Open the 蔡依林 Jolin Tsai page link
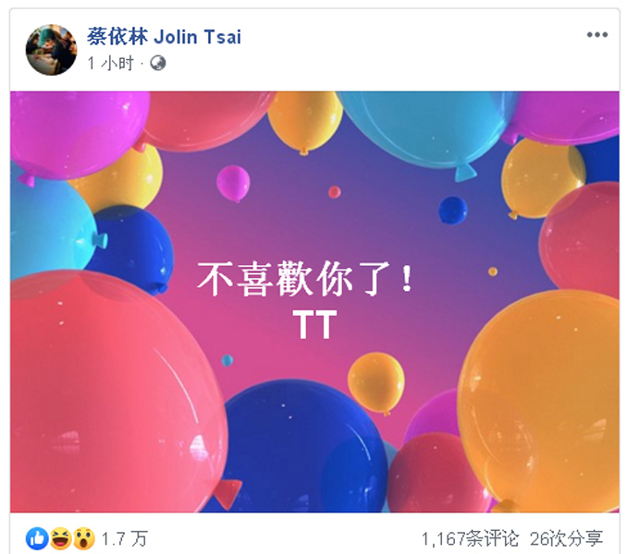The height and width of the screenshot is (554, 627). (x=164, y=37)
